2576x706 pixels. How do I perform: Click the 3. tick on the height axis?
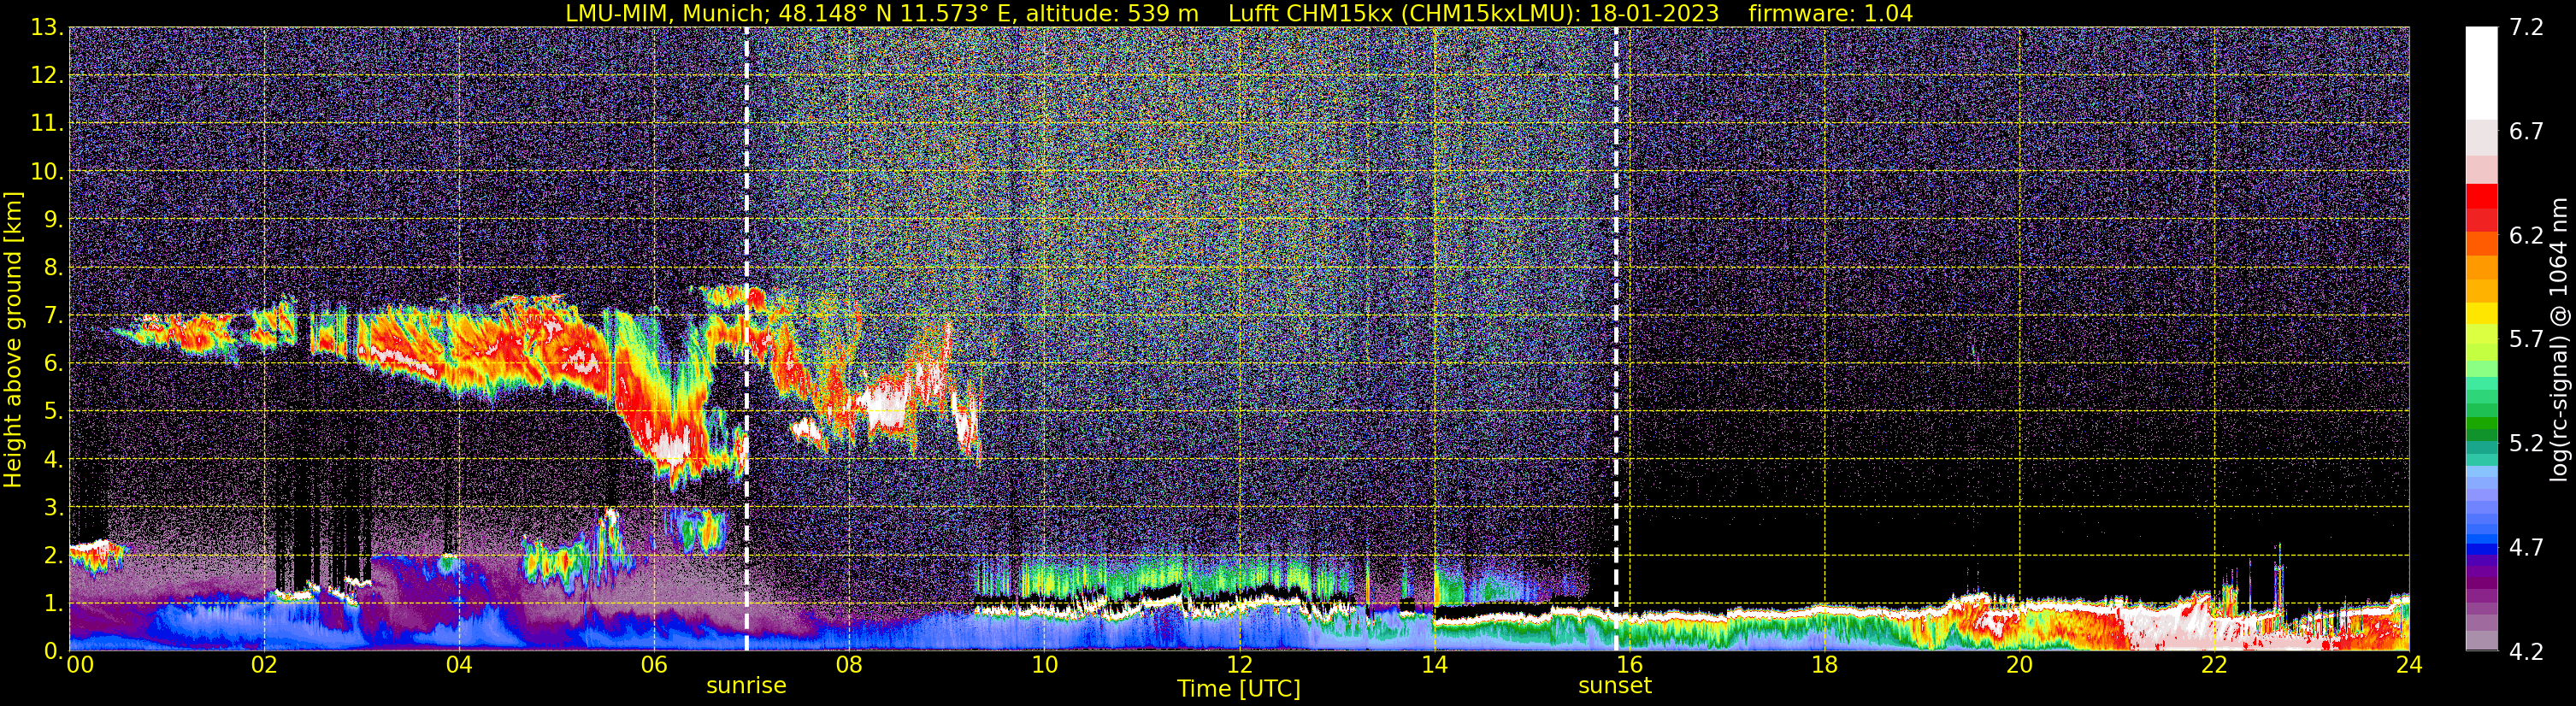pyautogui.click(x=54, y=507)
